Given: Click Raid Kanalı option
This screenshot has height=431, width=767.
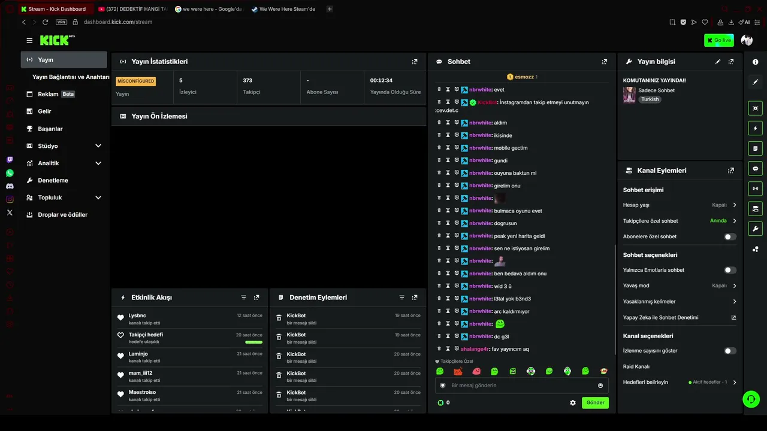Looking at the screenshot, I should pyautogui.click(x=636, y=366).
